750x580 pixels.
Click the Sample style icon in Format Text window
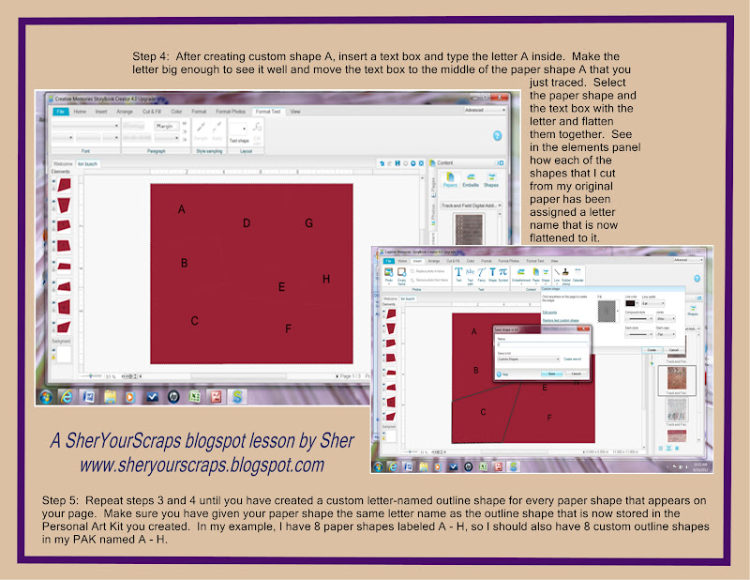point(201,128)
